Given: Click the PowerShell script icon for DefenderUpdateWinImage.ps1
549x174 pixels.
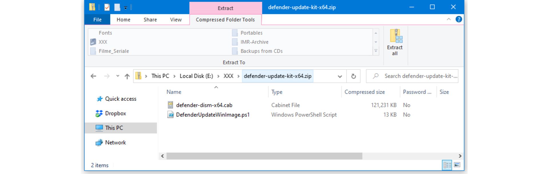Looking at the screenshot, I should click(x=170, y=115).
